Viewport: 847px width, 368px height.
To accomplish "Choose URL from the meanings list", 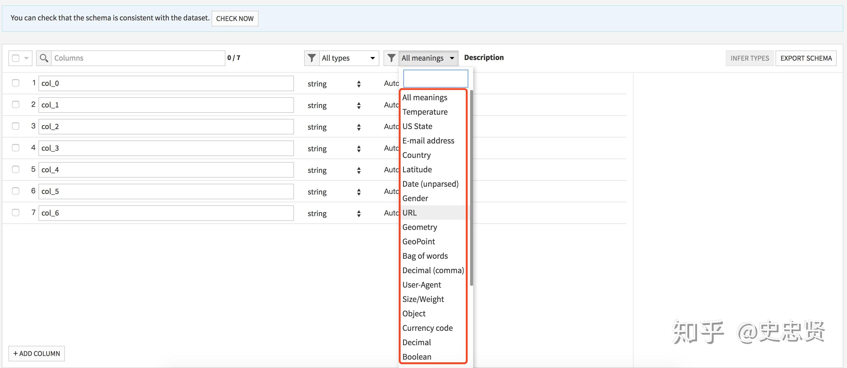I will coord(410,213).
